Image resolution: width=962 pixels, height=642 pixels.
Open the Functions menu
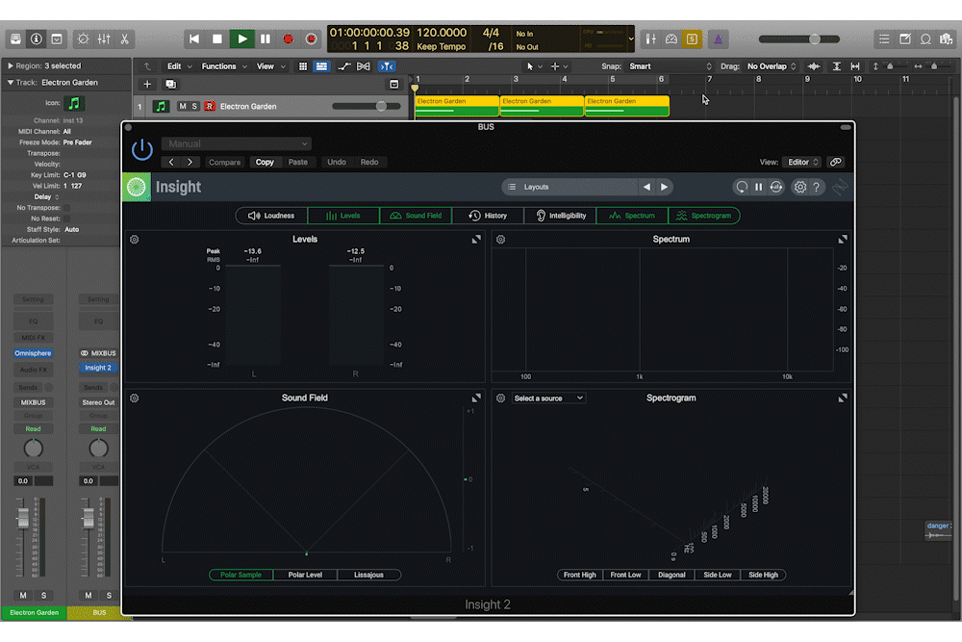coord(223,66)
